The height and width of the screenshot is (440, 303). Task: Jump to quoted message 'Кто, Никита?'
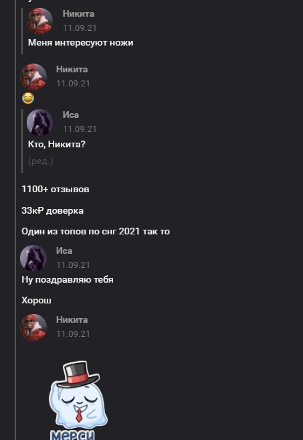tap(57, 145)
